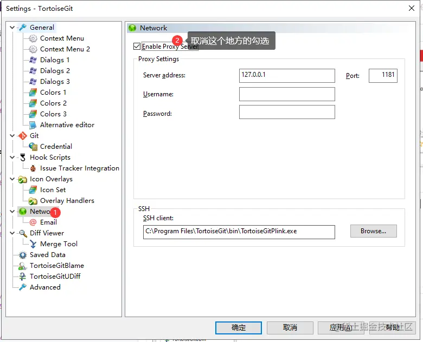Select Context Menu settings page
This screenshot has height=342, width=423.
click(62, 38)
